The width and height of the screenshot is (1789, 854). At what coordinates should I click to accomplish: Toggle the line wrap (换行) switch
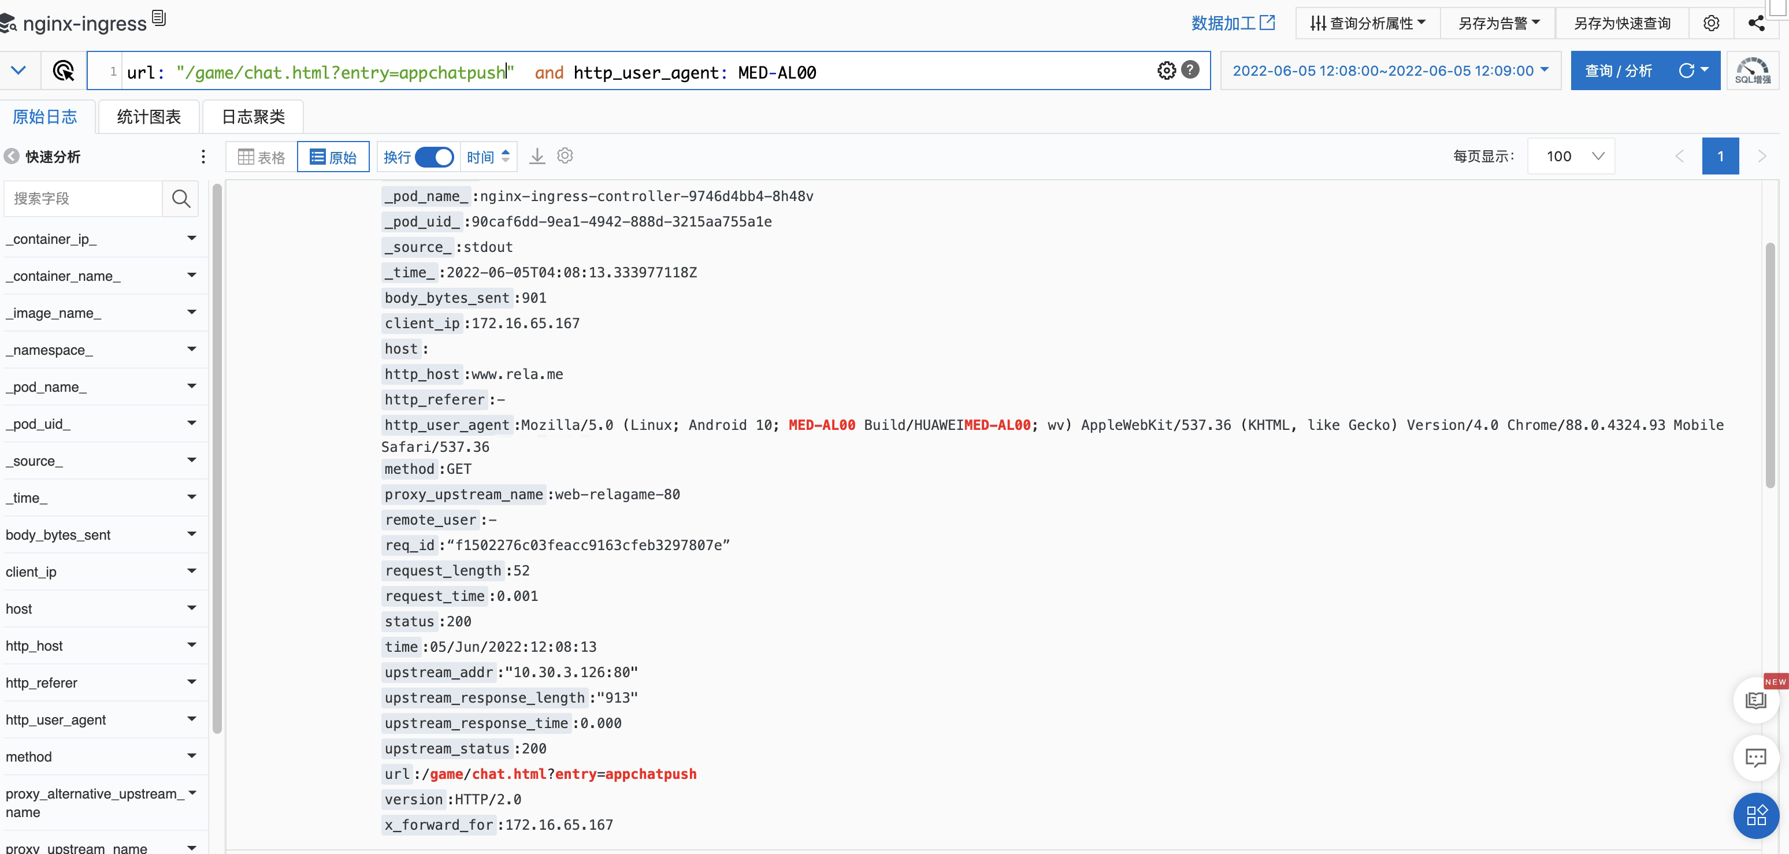pyautogui.click(x=435, y=157)
